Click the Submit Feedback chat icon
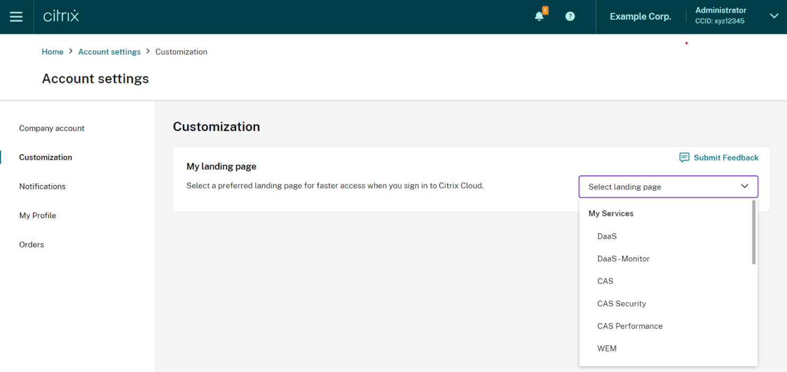The image size is (787, 372). (x=684, y=158)
